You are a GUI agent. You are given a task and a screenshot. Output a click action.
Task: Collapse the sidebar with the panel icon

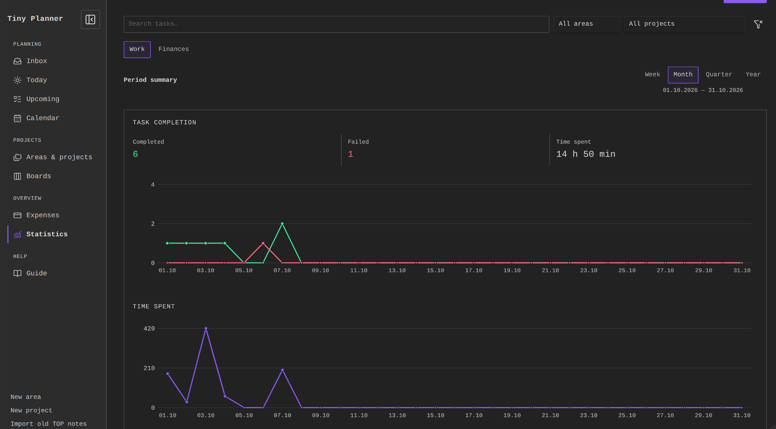pyautogui.click(x=90, y=19)
